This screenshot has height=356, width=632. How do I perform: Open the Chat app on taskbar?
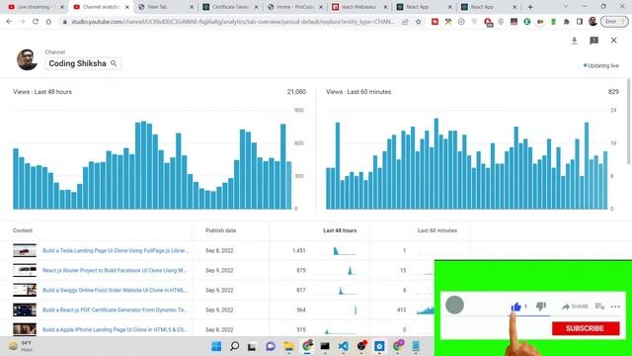coord(271,346)
